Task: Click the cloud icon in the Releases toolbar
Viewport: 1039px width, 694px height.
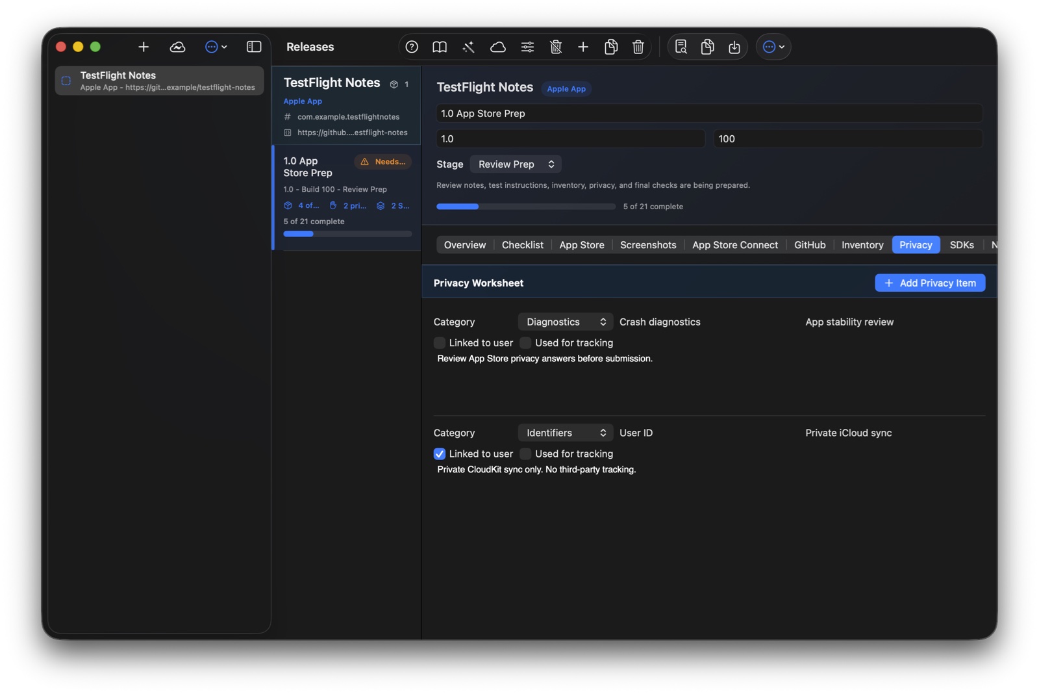Action: 498,47
